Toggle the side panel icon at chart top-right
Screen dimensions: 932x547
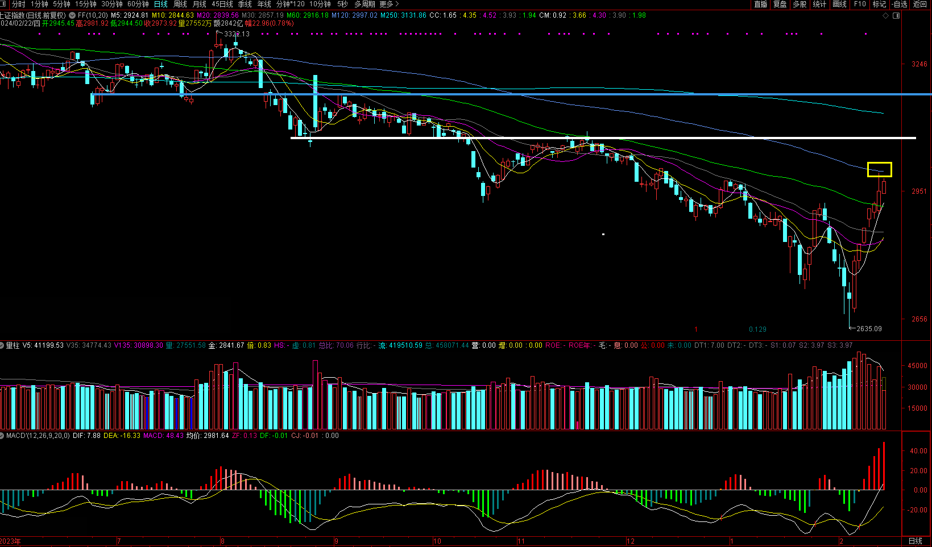(x=896, y=16)
